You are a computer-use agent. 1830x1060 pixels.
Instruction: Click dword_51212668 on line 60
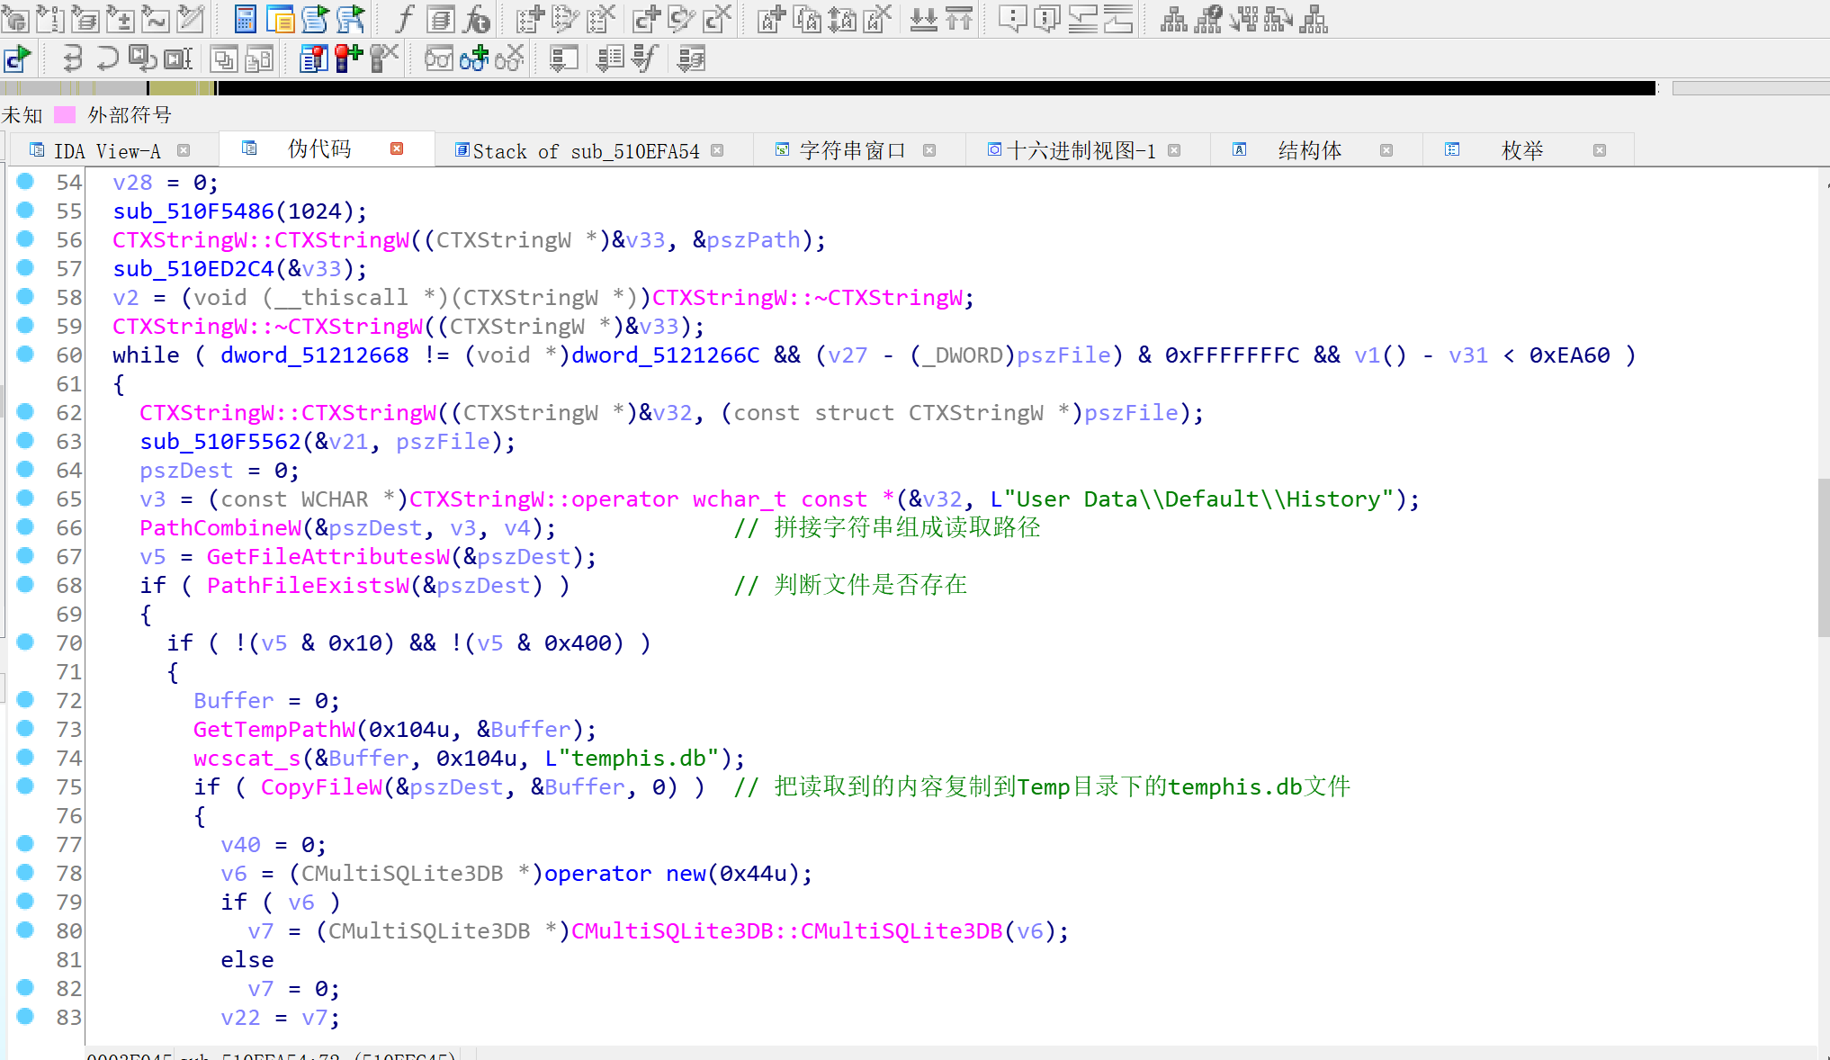tap(315, 355)
